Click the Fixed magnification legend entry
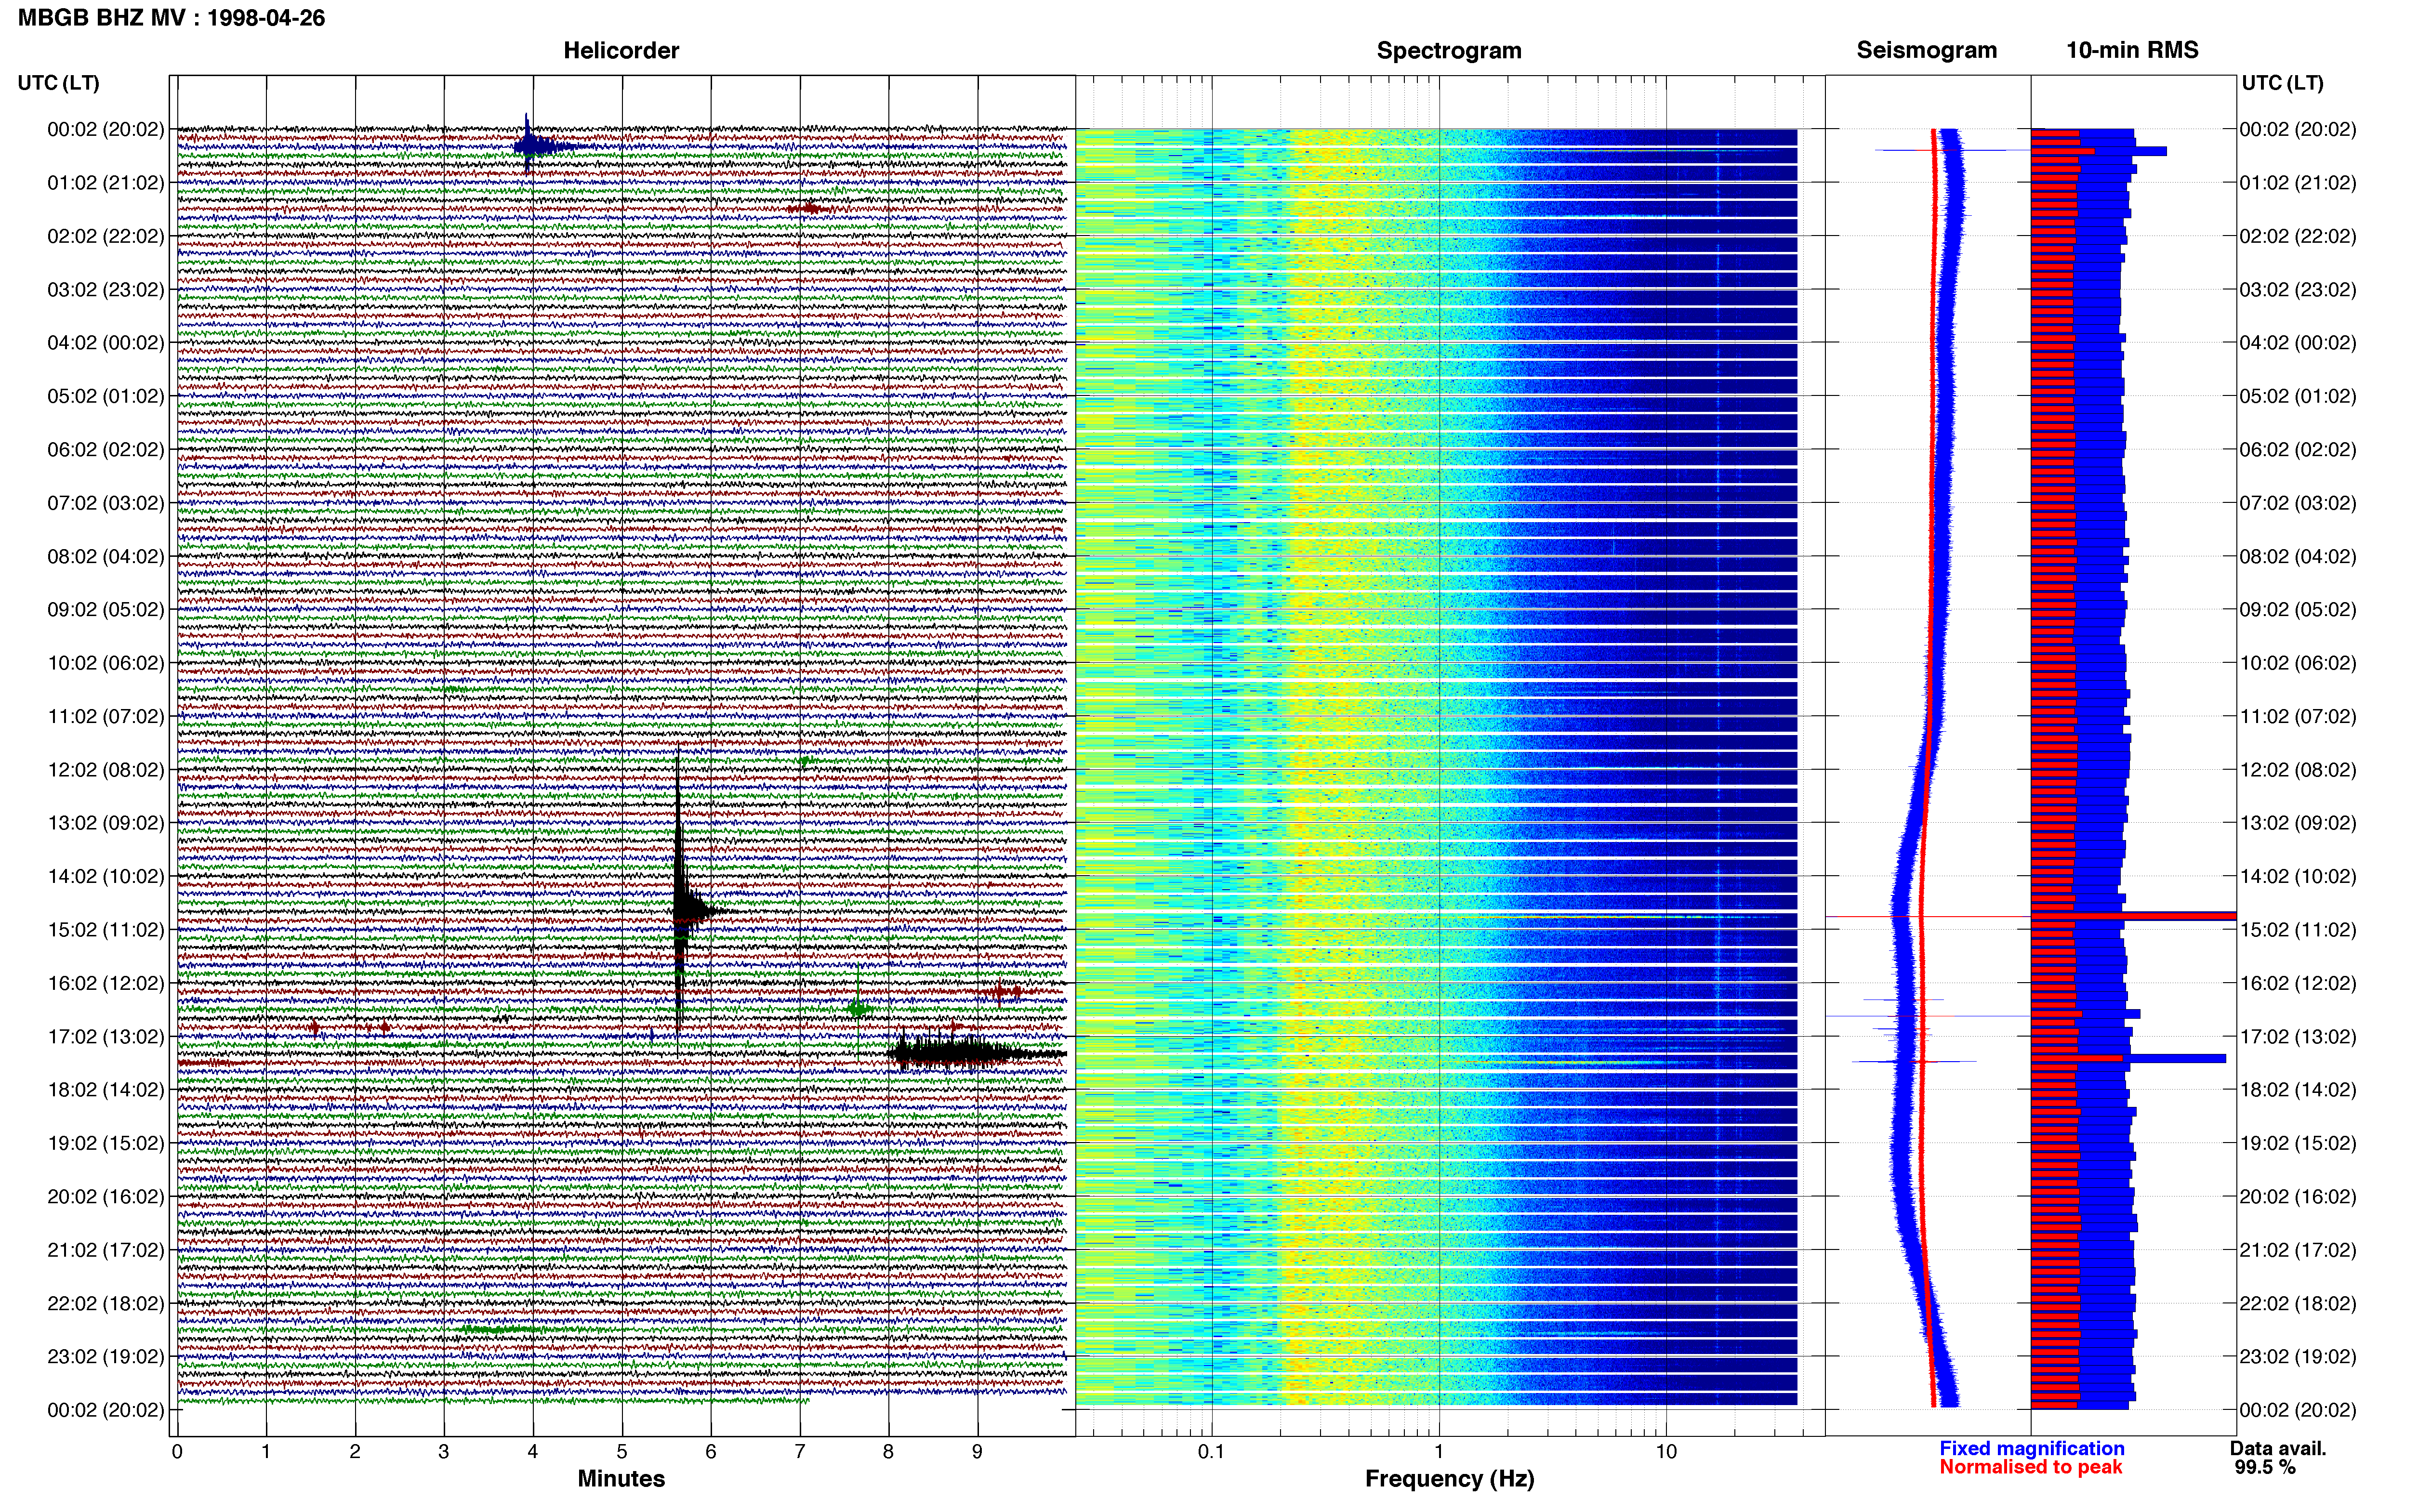 point(2031,1448)
